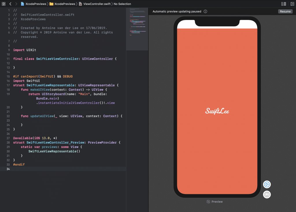296x212 pixels.
Task: Open the related items grid menu
Action: pos(3,4)
